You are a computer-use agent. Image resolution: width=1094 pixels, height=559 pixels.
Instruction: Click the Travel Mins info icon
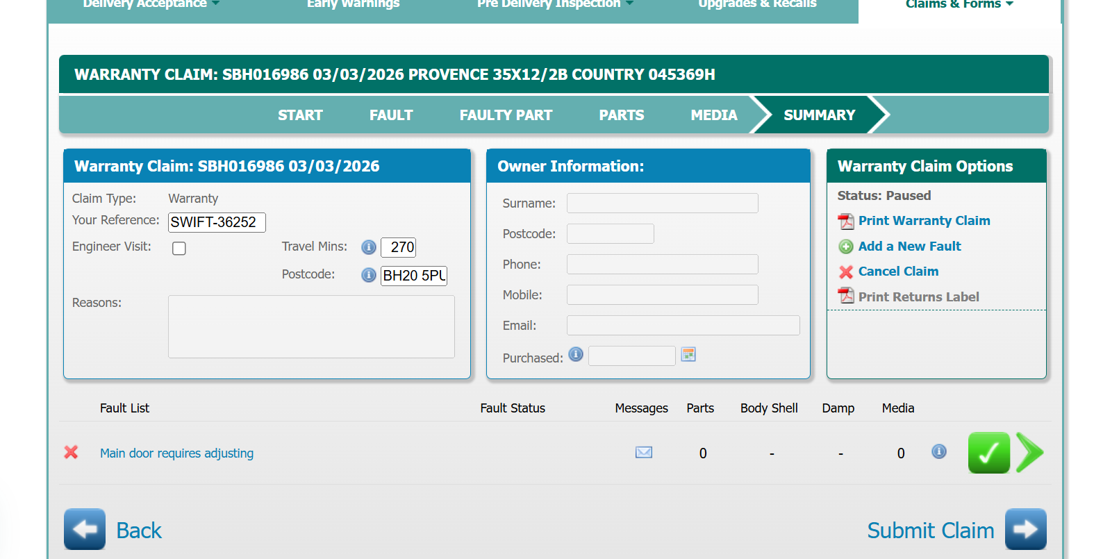click(x=369, y=247)
